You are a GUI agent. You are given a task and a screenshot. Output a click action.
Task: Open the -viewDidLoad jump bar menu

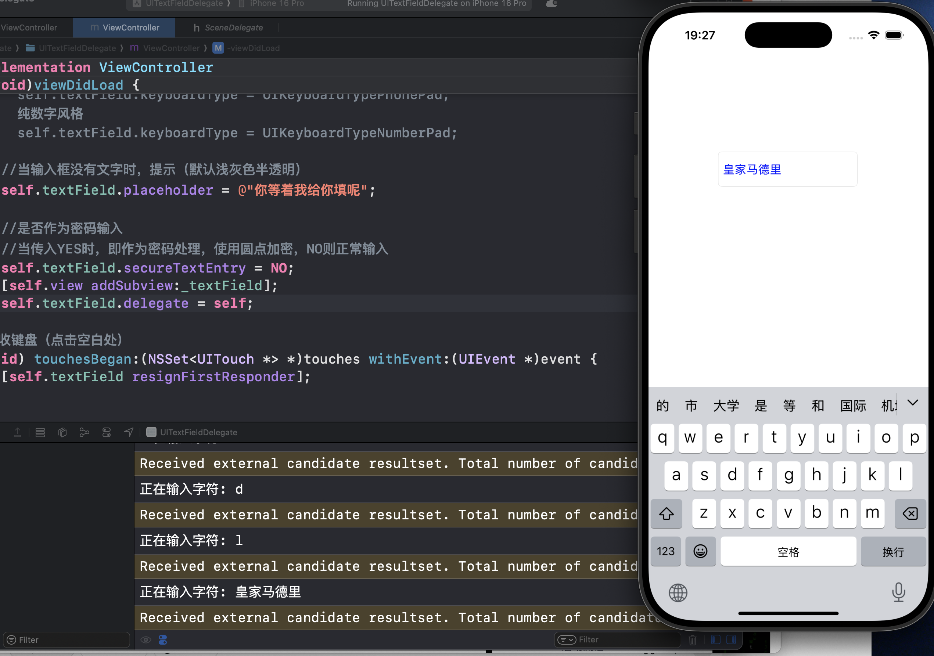(253, 48)
